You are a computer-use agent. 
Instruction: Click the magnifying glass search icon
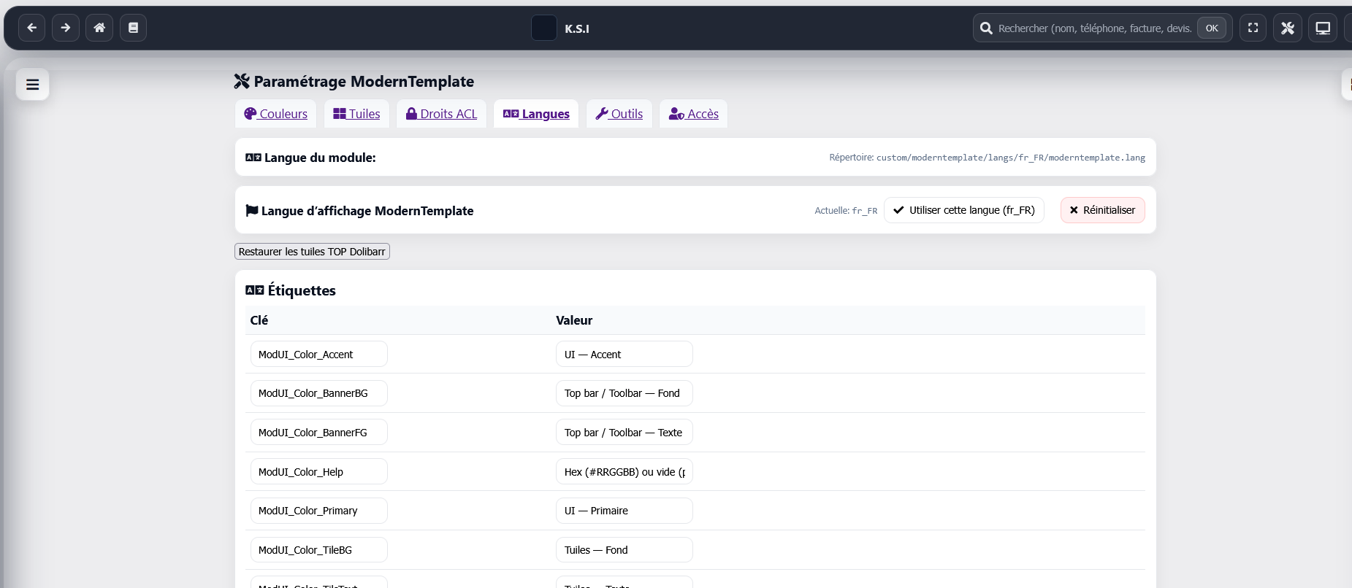(x=986, y=28)
